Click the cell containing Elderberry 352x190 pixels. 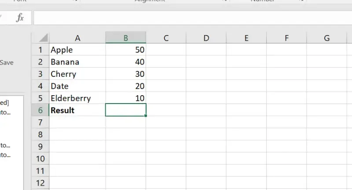[77, 98]
